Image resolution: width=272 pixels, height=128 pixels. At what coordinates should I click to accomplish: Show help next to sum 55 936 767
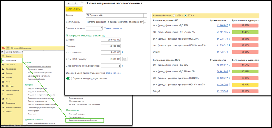pos(229,78)
